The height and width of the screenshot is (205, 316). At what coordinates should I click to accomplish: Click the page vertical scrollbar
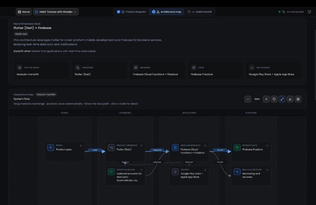tap(315, 64)
